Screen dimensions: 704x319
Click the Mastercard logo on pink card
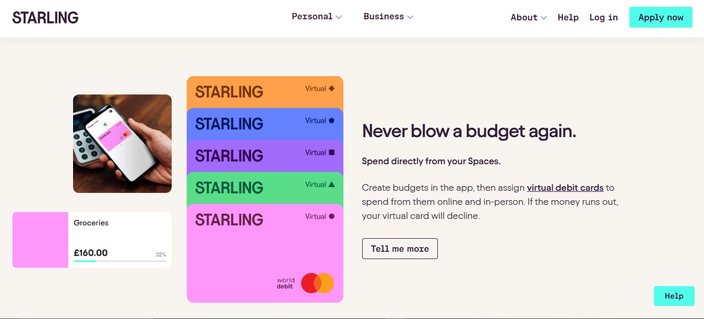317,283
